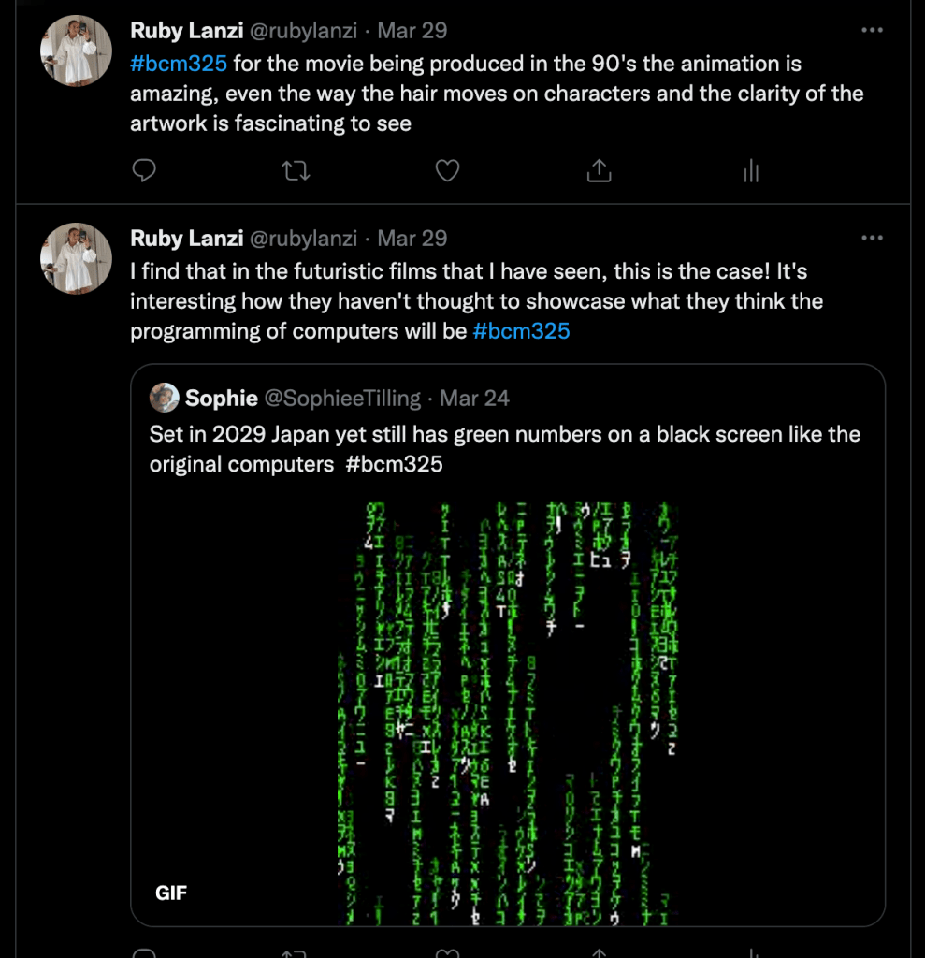Click the Mar 29 timestamp of first tweet
925x958 pixels.
coord(412,31)
